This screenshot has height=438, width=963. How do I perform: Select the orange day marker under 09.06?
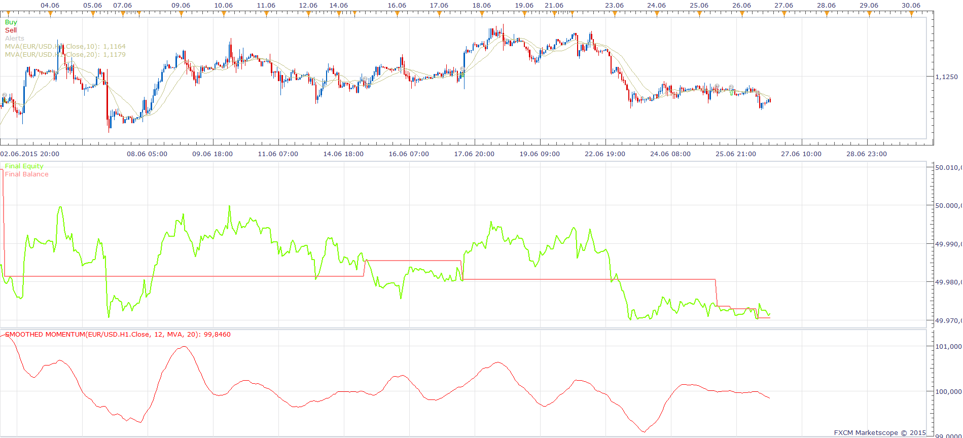pyautogui.click(x=181, y=14)
